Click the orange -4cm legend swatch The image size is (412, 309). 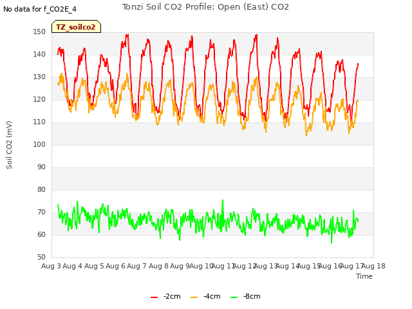click(194, 297)
